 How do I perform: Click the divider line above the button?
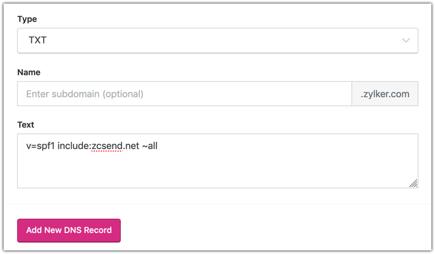click(x=217, y=205)
